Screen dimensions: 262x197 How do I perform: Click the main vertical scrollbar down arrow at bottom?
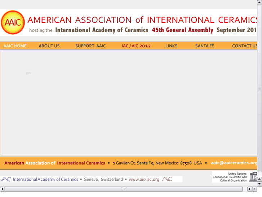coord(259,184)
